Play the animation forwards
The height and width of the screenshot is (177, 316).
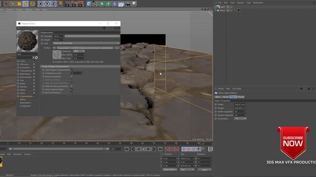[x=143, y=149]
